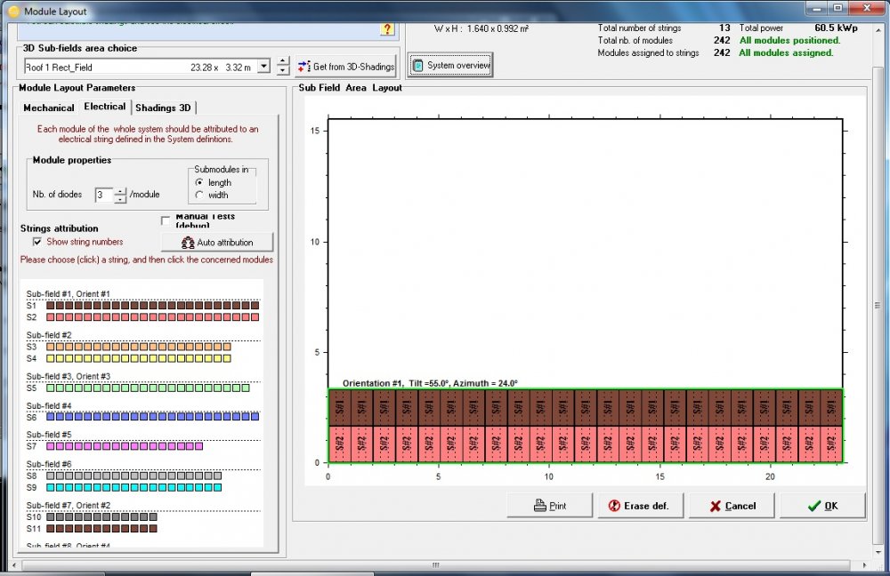
Task: Enable the Manual Tests debug checkbox
Action: pos(166,220)
